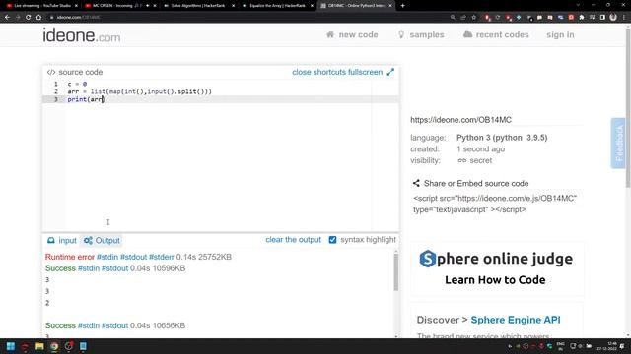Switch to Solve Algorithms HackerRank tab
The width and height of the screenshot is (631, 354).
click(x=198, y=6)
